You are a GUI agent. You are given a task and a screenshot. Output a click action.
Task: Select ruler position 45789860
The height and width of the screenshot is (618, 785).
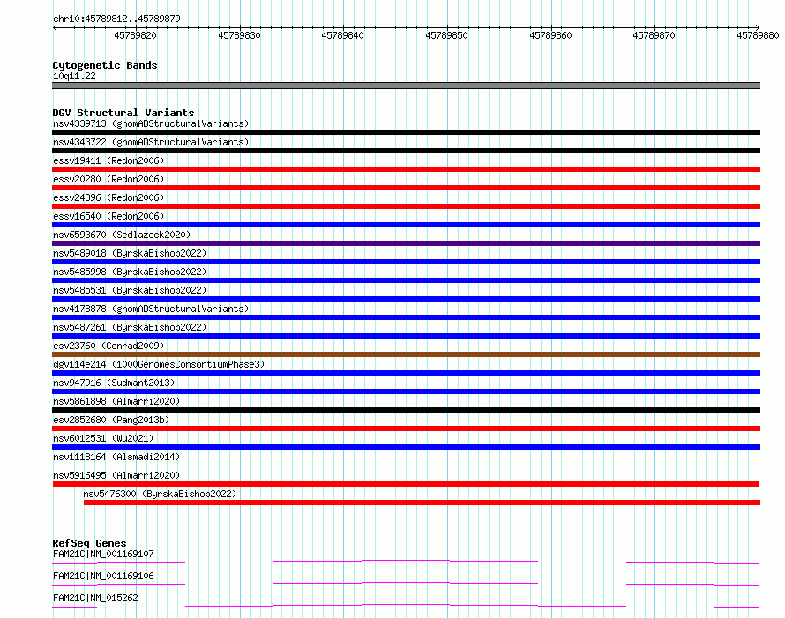pyautogui.click(x=550, y=35)
